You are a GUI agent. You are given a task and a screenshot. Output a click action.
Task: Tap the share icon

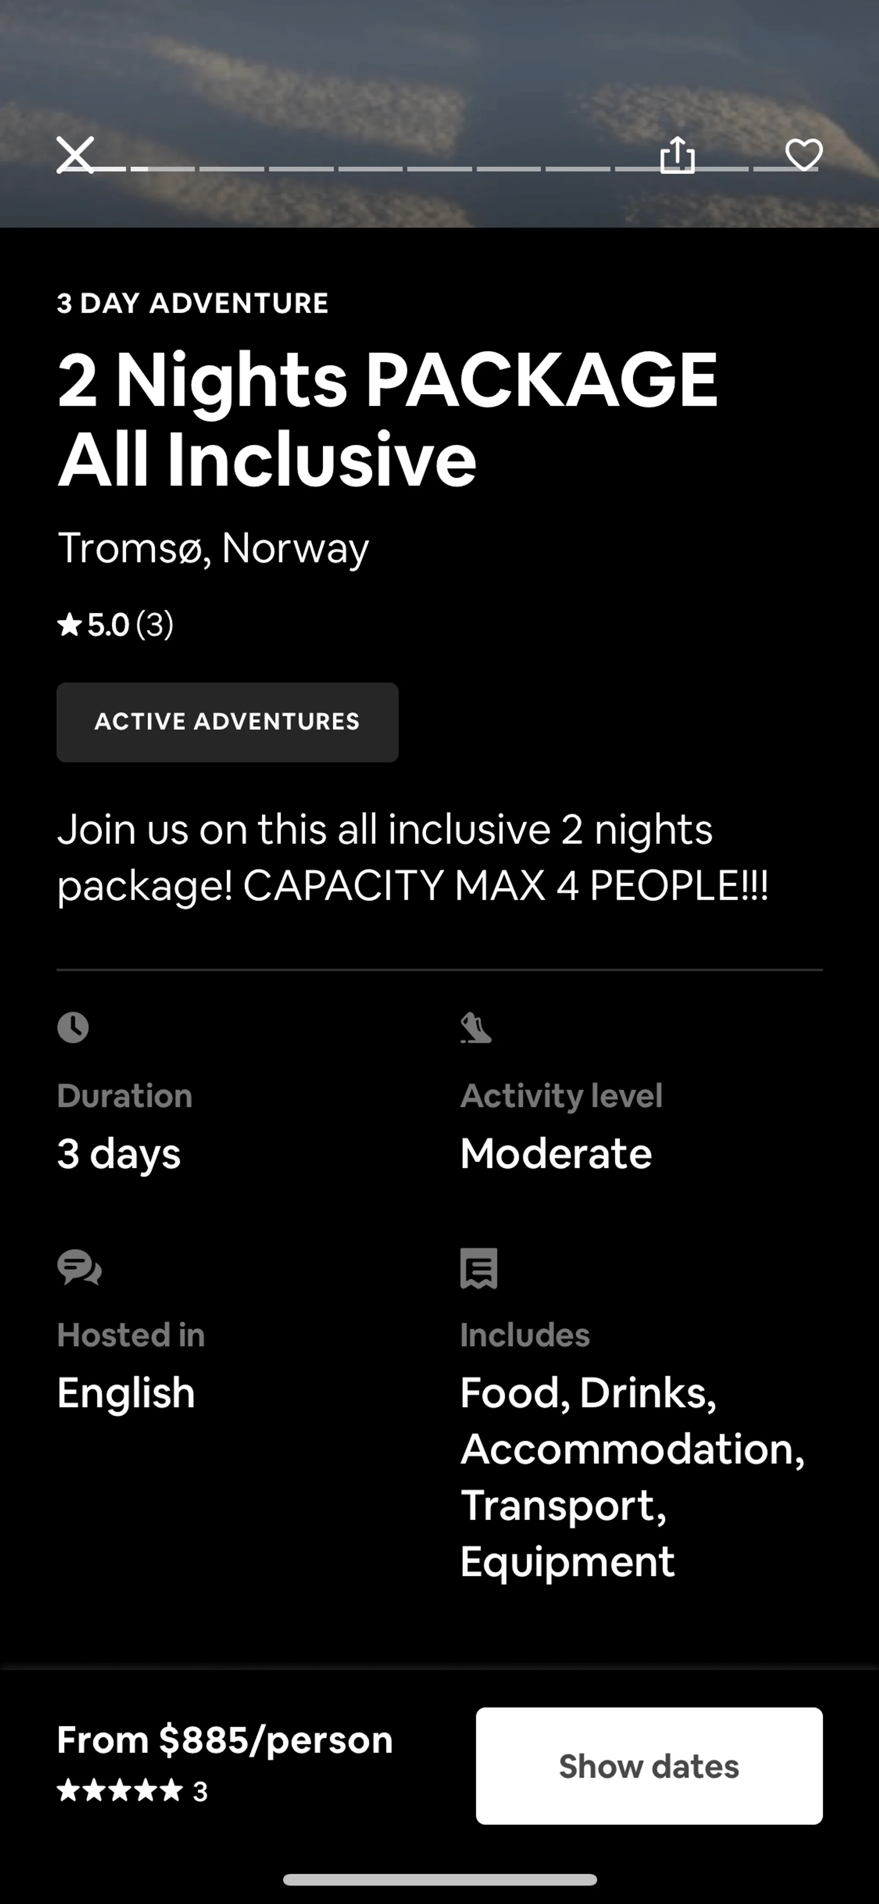(677, 155)
